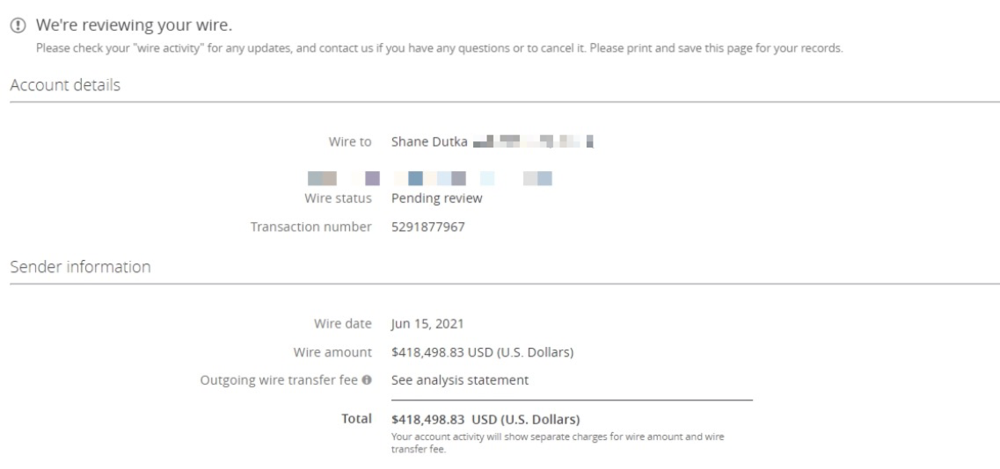Click the "Transaction number" field label
1000x469 pixels.
click(310, 227)
